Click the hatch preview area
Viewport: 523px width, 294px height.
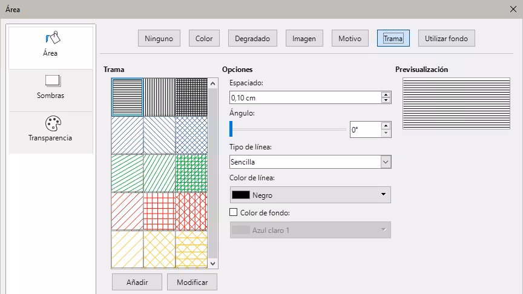pyautogui.click(x=456, y=103)
